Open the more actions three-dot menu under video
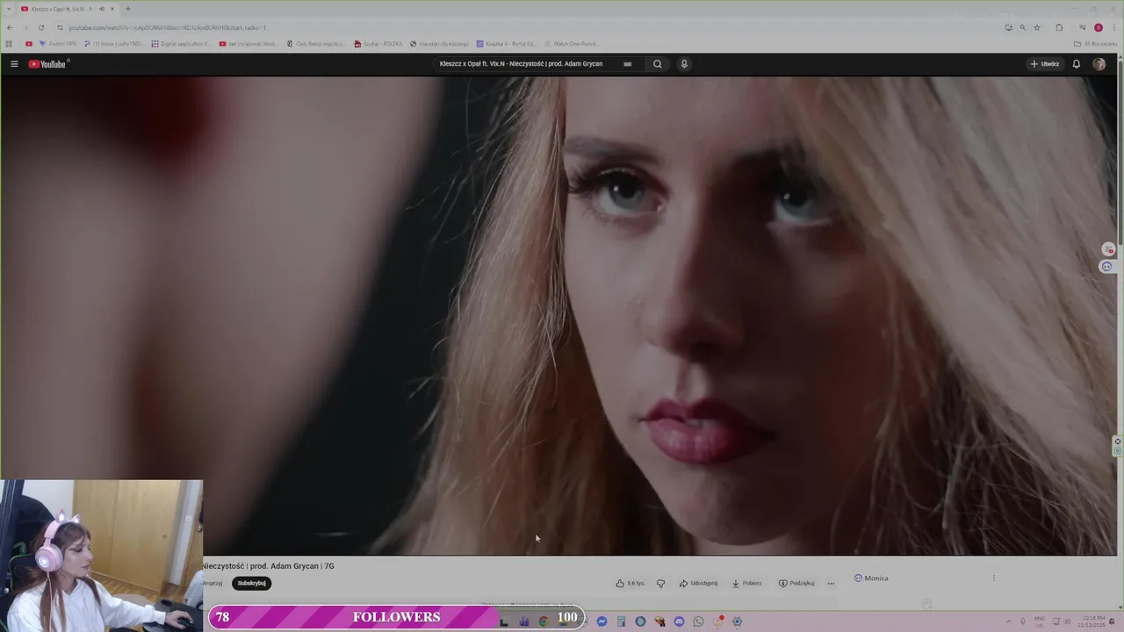The width and height of the screenshot is (1124, 632). 831,583
